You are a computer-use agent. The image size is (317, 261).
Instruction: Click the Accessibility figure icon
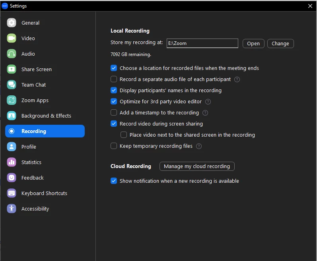point(12,209)
